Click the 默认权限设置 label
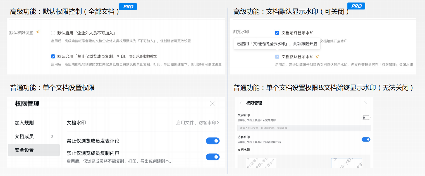The image size is (425, 176). [x=21, y=33]
